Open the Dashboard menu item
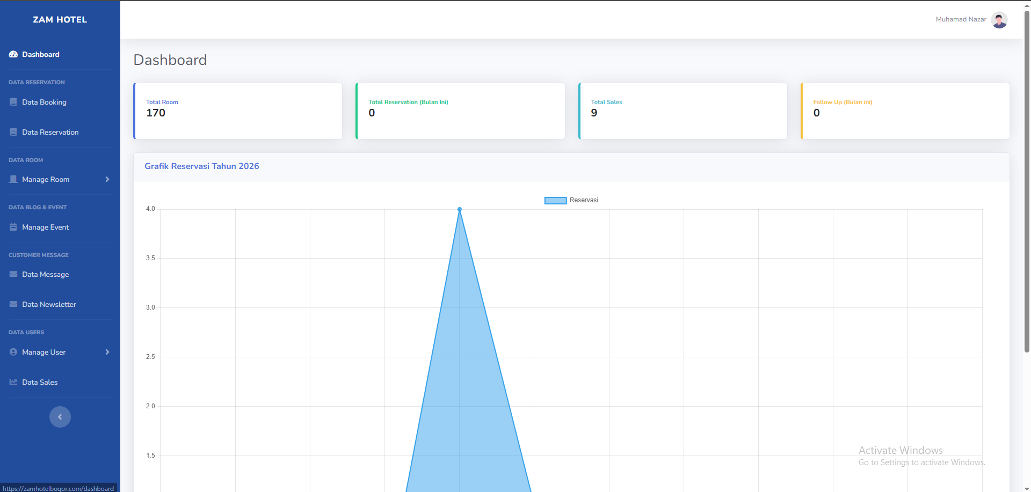Screen dimensions: 1031x492 tap(60, 54)
